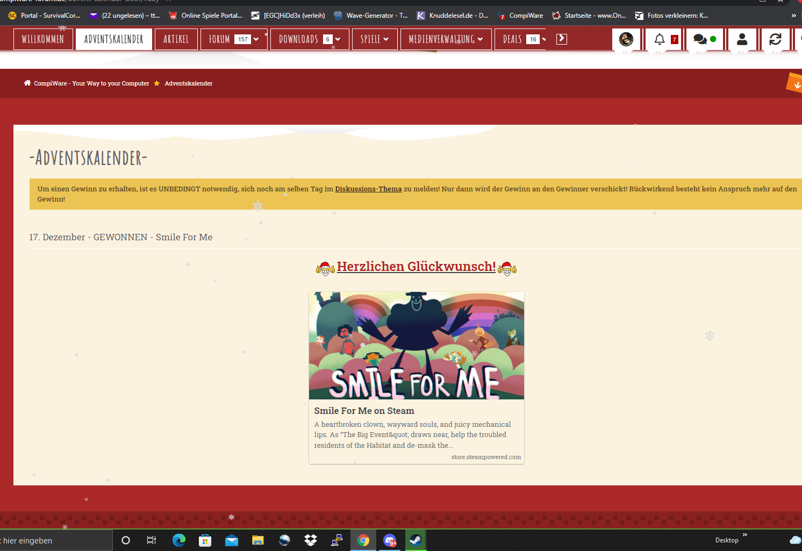Click the Herzlichen Glückwunsch! link
The height and width of the screenshot is (551, 802).
pos(416,267)
